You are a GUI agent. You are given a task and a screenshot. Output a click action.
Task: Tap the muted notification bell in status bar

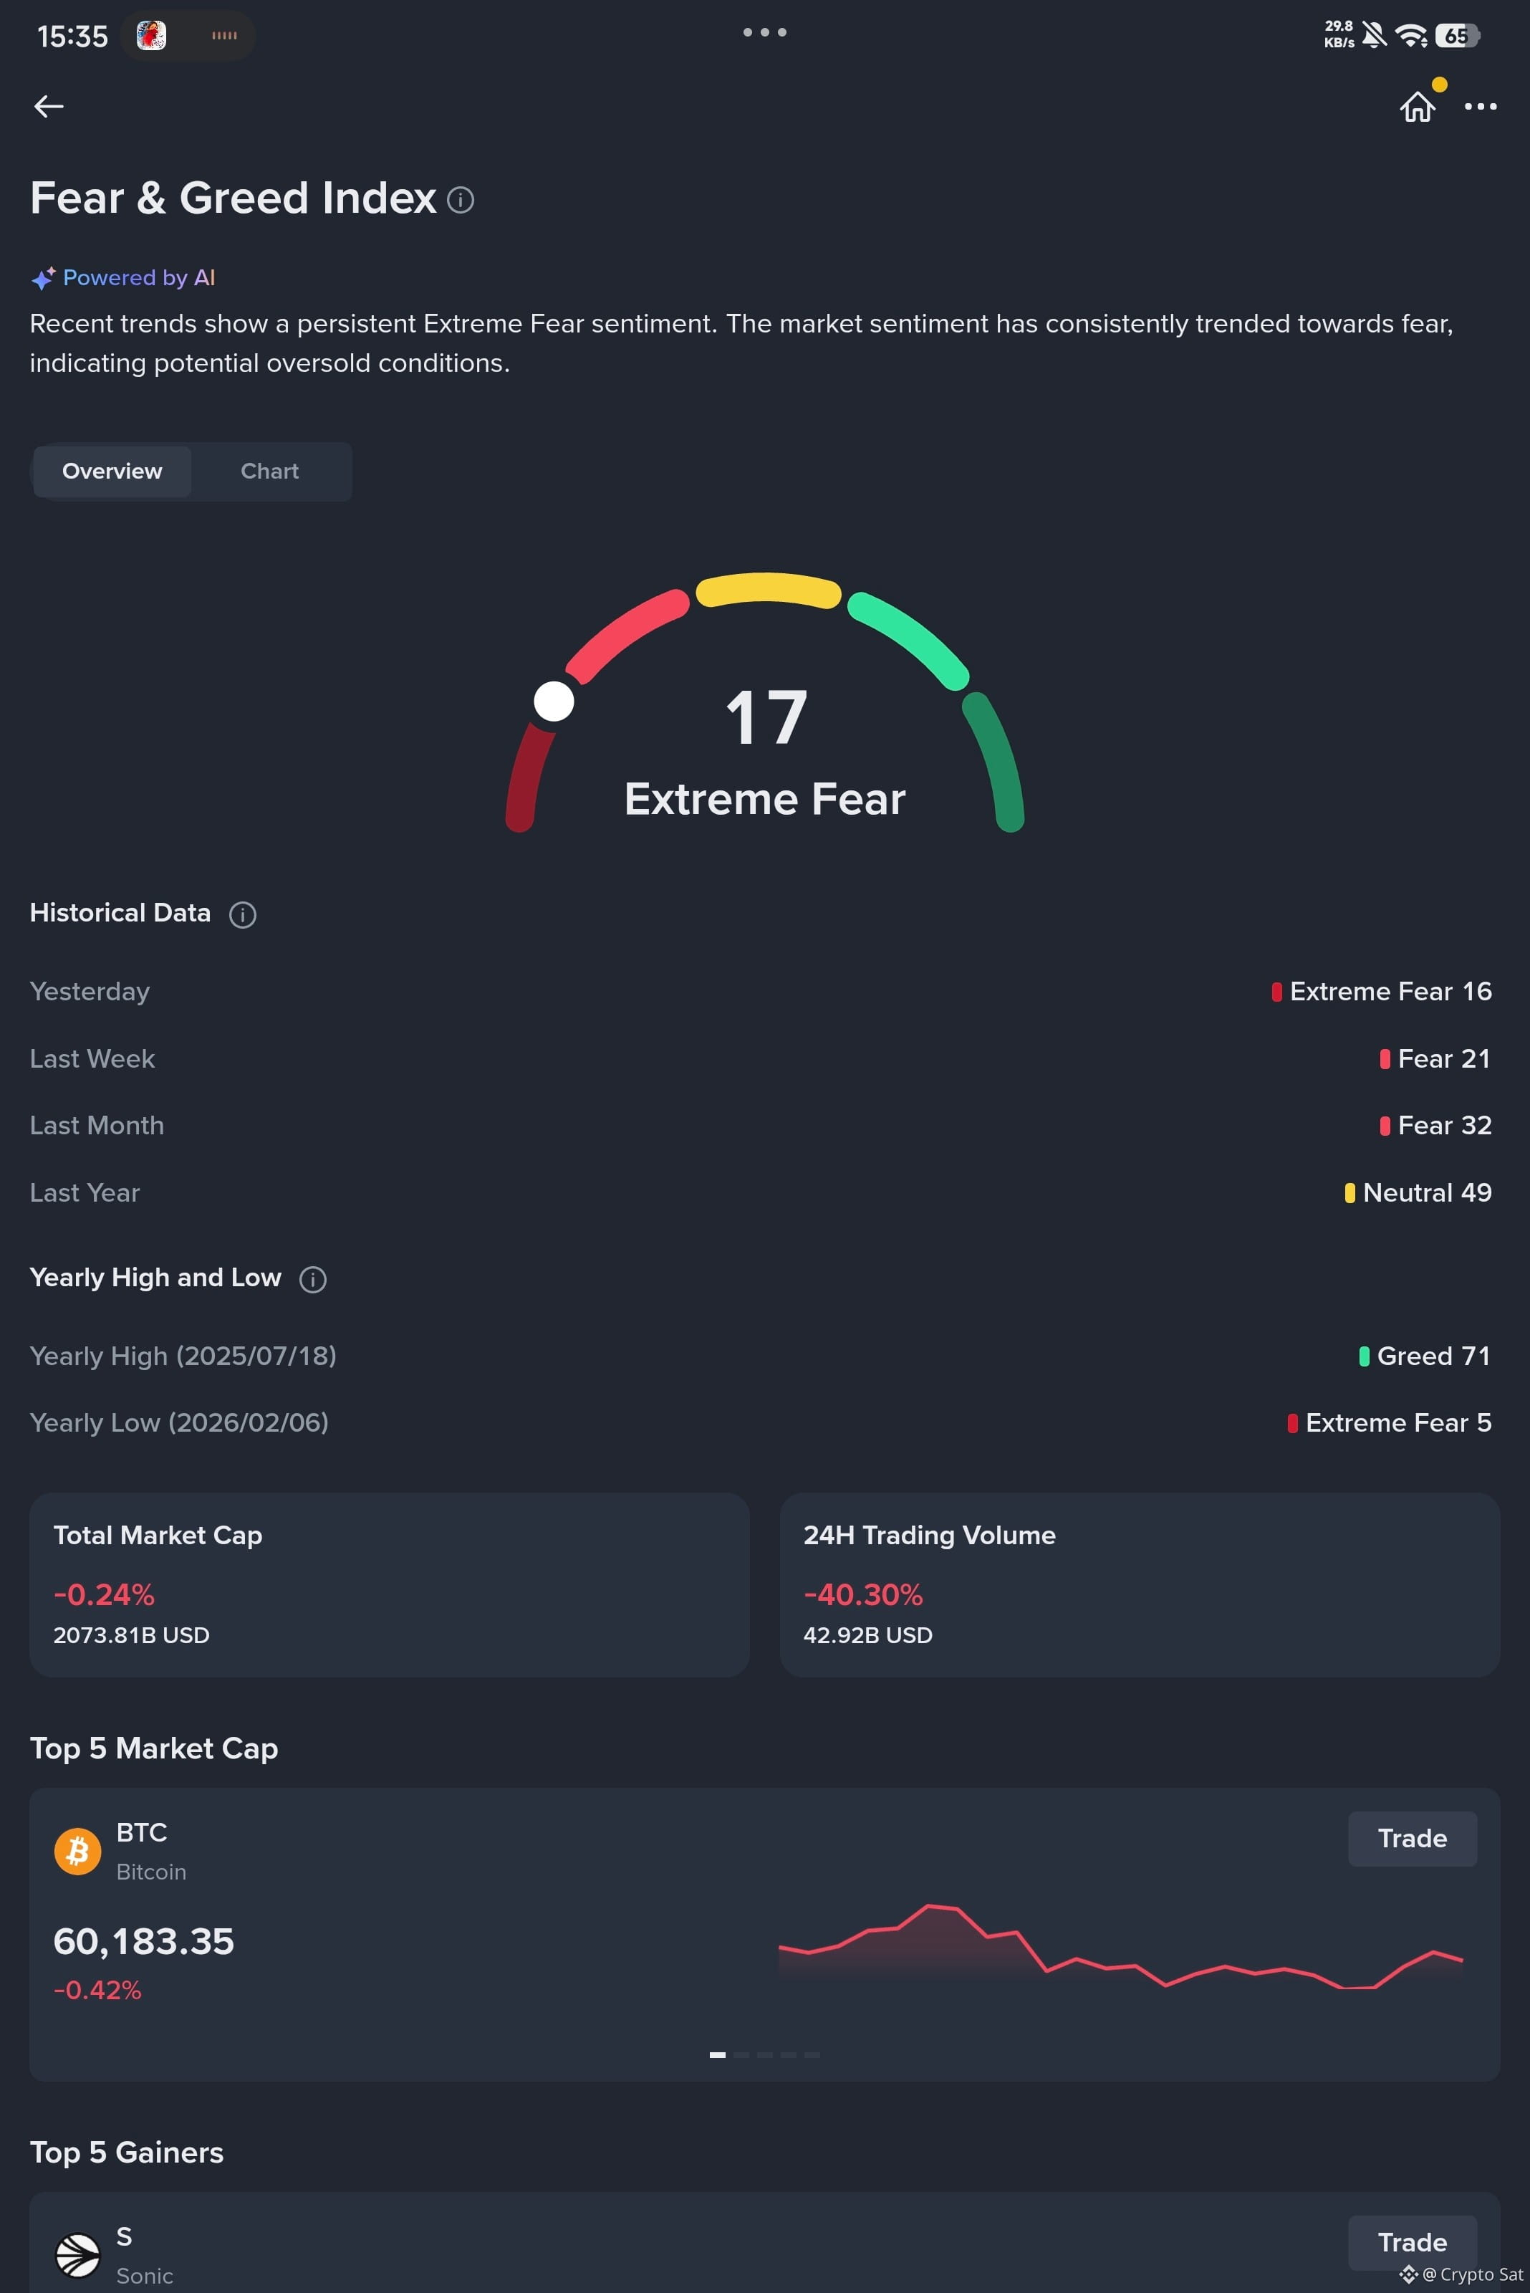click(1374, 35)
